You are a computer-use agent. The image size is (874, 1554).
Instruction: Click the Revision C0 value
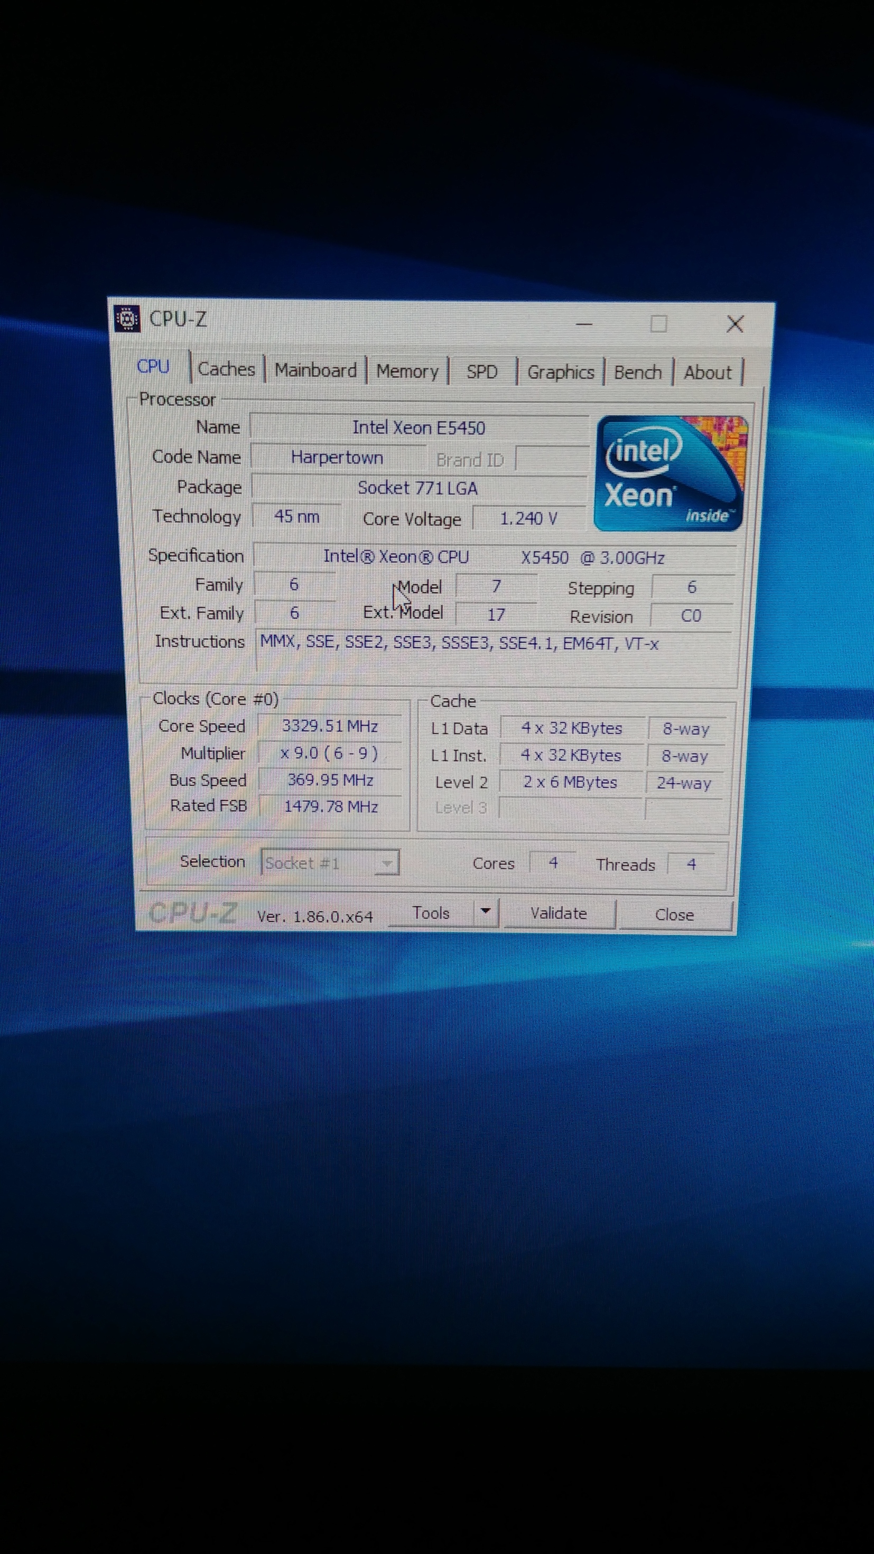pos(691,616)
